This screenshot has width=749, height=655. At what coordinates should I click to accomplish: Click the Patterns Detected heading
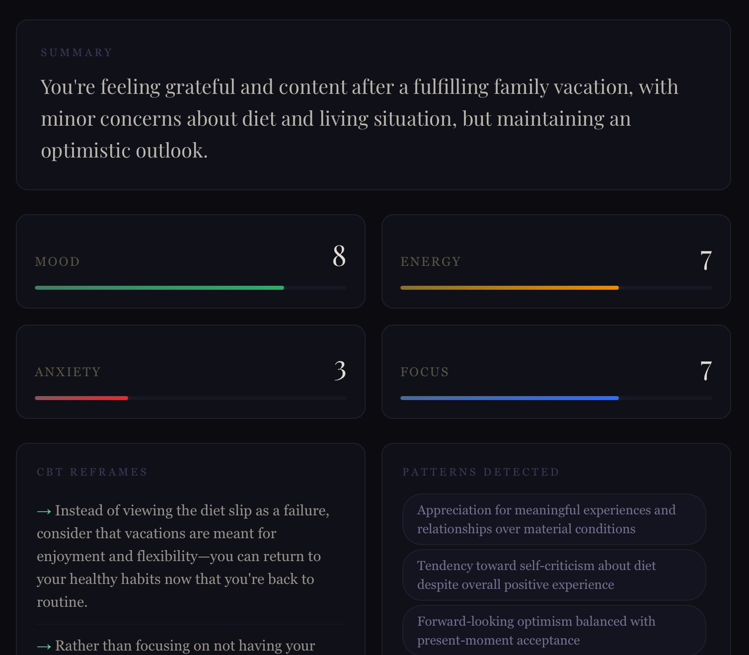tap(480, 472)
